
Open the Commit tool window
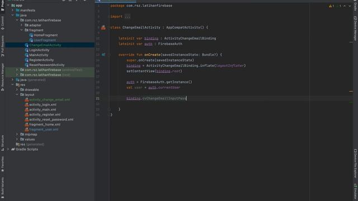(2, 23)
